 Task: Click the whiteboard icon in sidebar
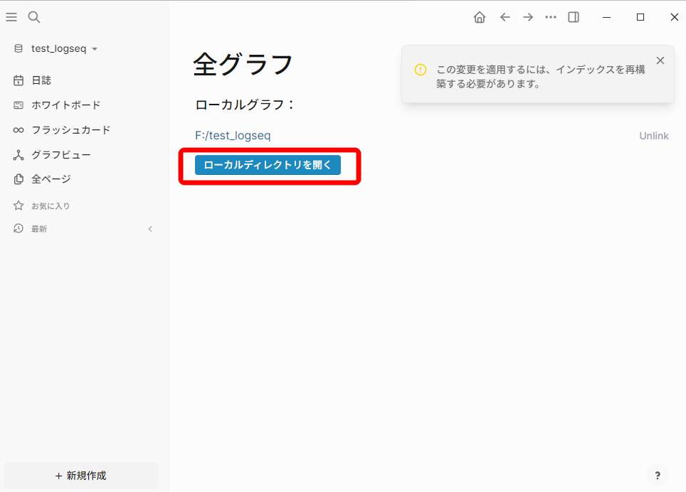(x=19, y=105)
